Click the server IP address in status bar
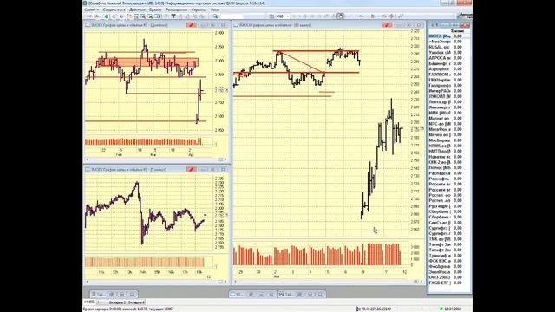555x312 pixels. (375, 309)
